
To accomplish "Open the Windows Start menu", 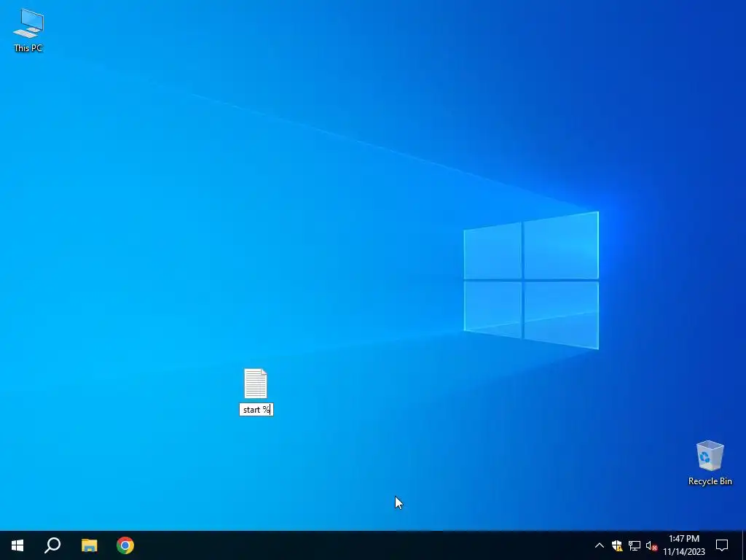I will [x=17, y=545].
